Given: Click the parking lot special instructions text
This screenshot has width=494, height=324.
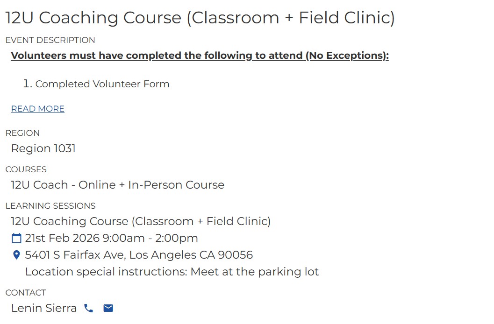Looking at the screenshot, I should tap(172, 272).
